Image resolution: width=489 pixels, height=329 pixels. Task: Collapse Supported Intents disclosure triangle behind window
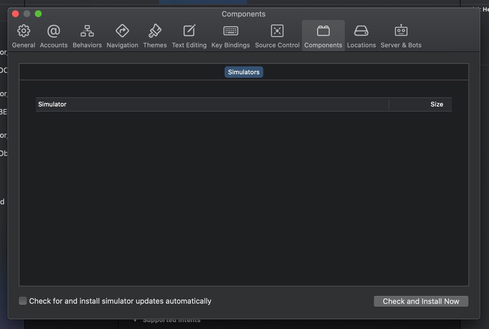[x=135, y=320]
